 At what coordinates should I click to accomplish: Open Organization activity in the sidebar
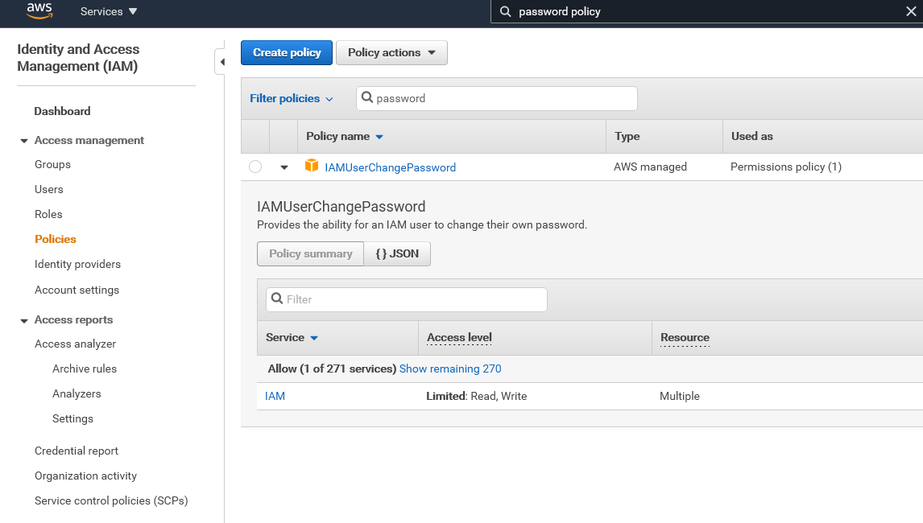(85, 476)
